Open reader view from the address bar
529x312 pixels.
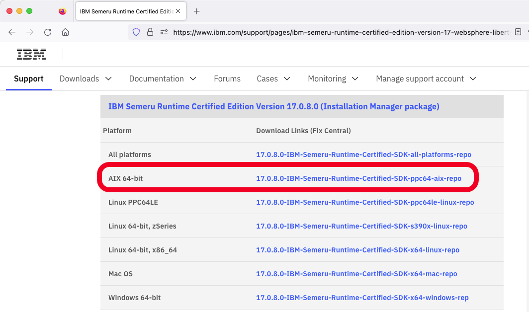(x=518, y=32)
